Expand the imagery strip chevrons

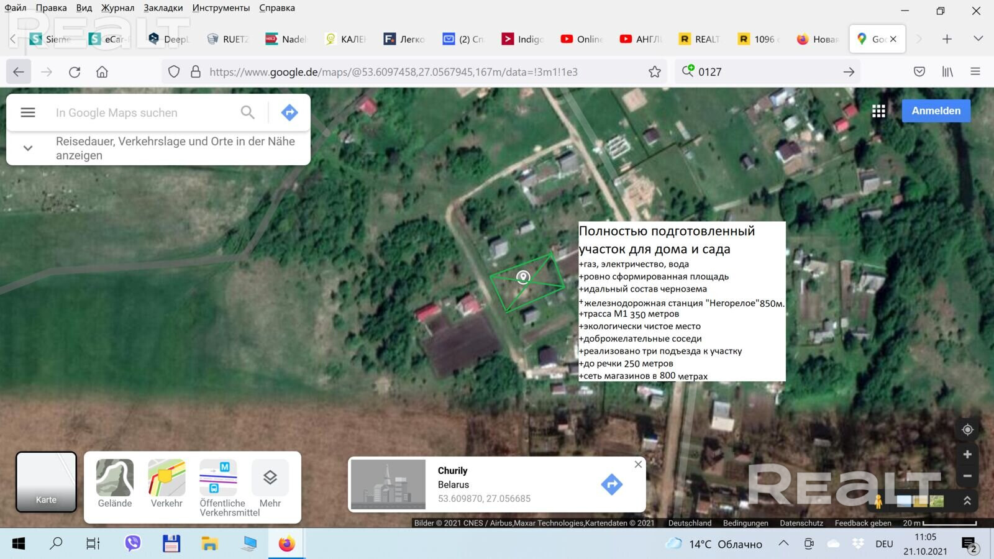967,501
